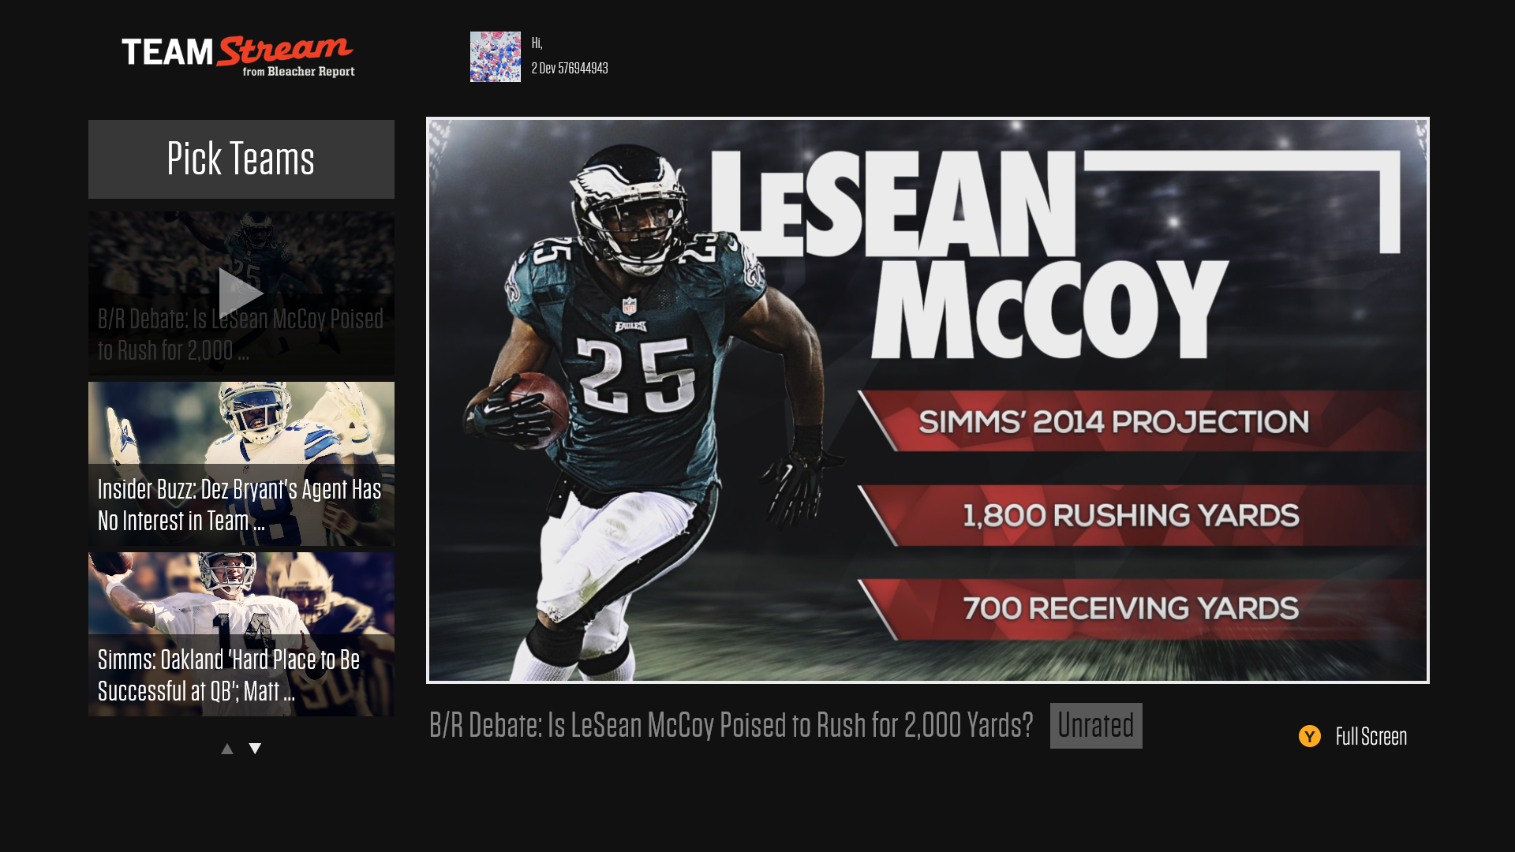Click the Team Stream logo
The width and height of the screenshot is (1515, 852).
click(237, 54)
